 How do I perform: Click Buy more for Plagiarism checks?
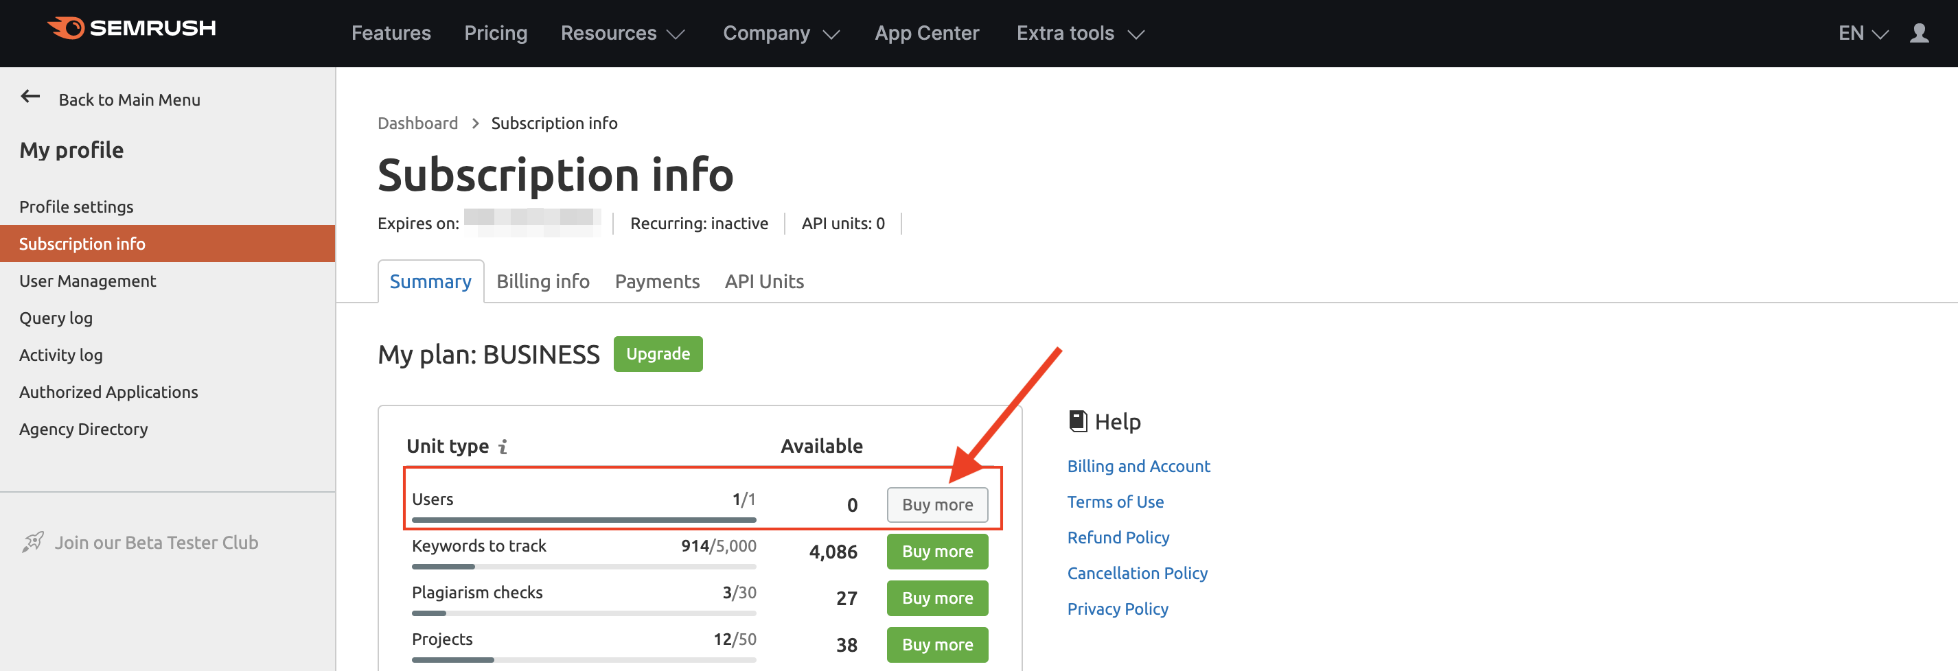pos(937,598)
